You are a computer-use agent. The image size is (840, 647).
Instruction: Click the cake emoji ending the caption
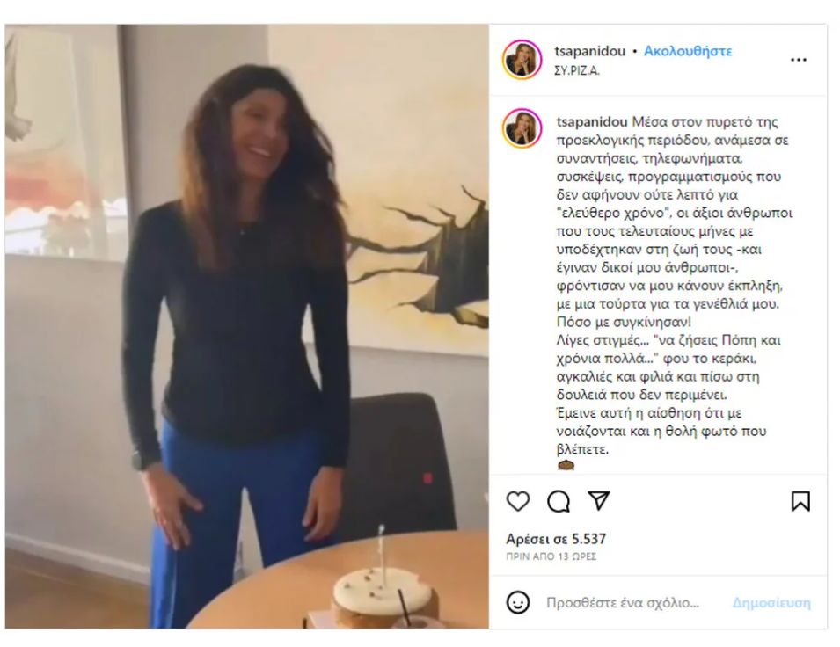566,466
